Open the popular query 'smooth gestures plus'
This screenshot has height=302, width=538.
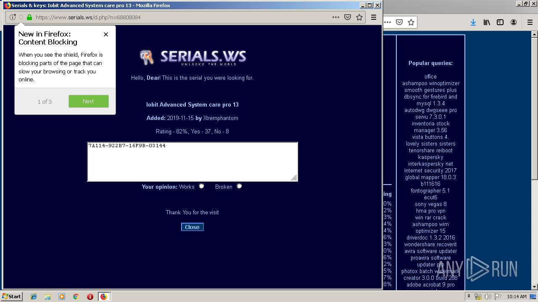[x=430, y=90]
